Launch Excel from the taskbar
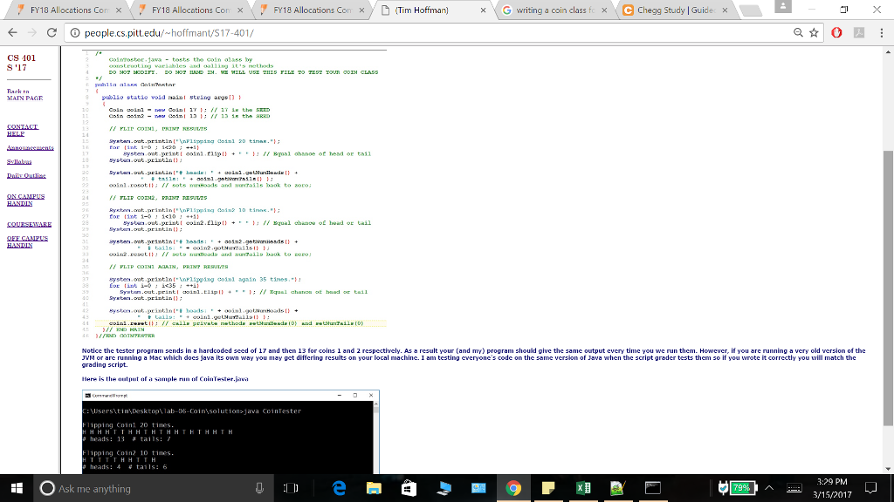 583,489
